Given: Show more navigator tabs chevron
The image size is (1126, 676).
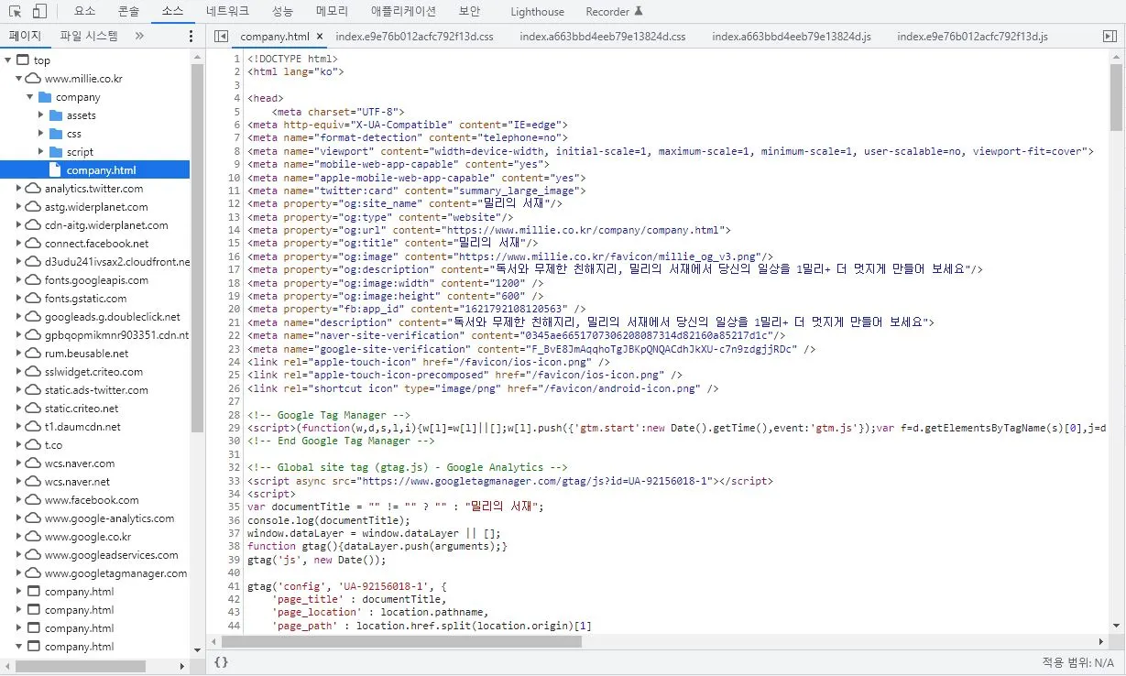Looking at the screenshot, I should [x=139, y=36].
